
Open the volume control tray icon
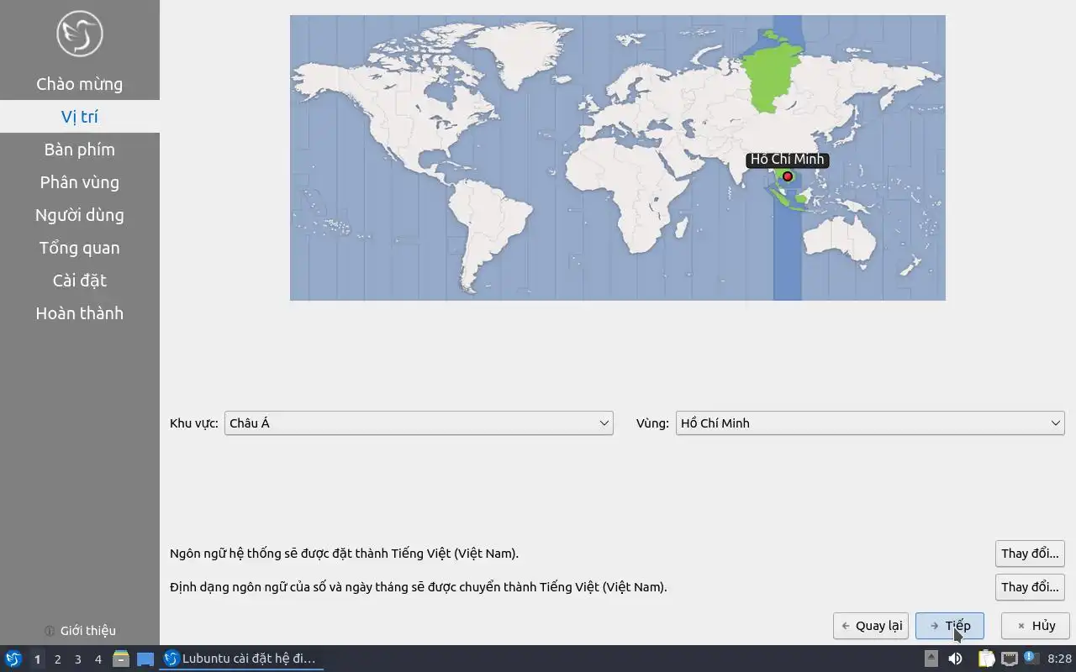click(956, 659)
